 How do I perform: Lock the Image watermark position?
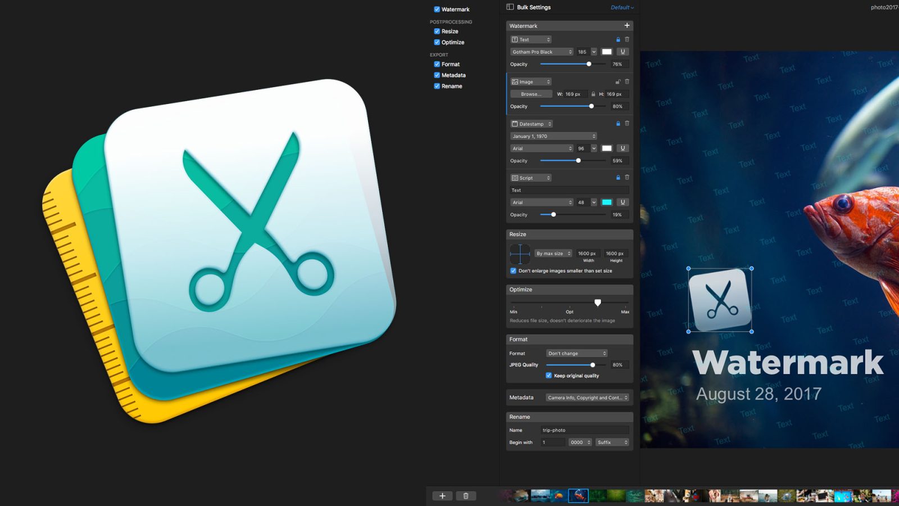pos(618,82)
